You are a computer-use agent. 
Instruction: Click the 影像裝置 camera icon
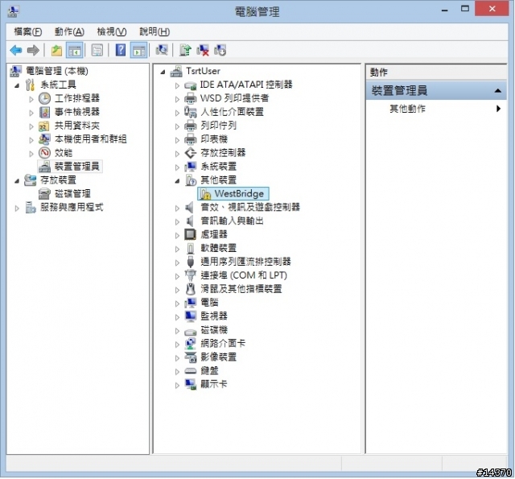[190, 357]
